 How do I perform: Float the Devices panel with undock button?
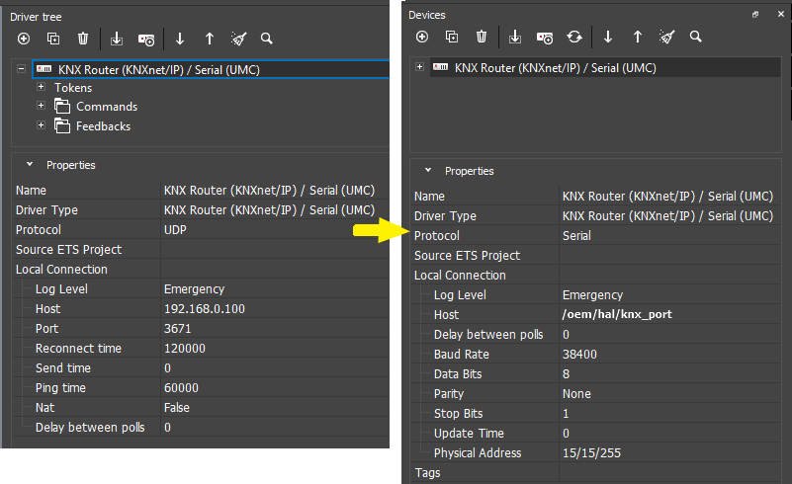(755, 15)
